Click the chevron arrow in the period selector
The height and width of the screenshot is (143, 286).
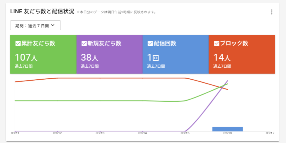52,25
